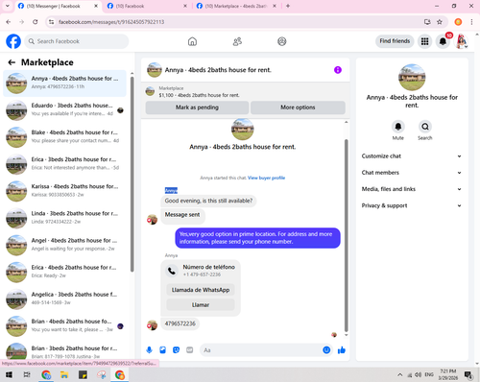480x382 pixels.
Task: Choose a GIF icon in the composer
Action: [190, 350]
